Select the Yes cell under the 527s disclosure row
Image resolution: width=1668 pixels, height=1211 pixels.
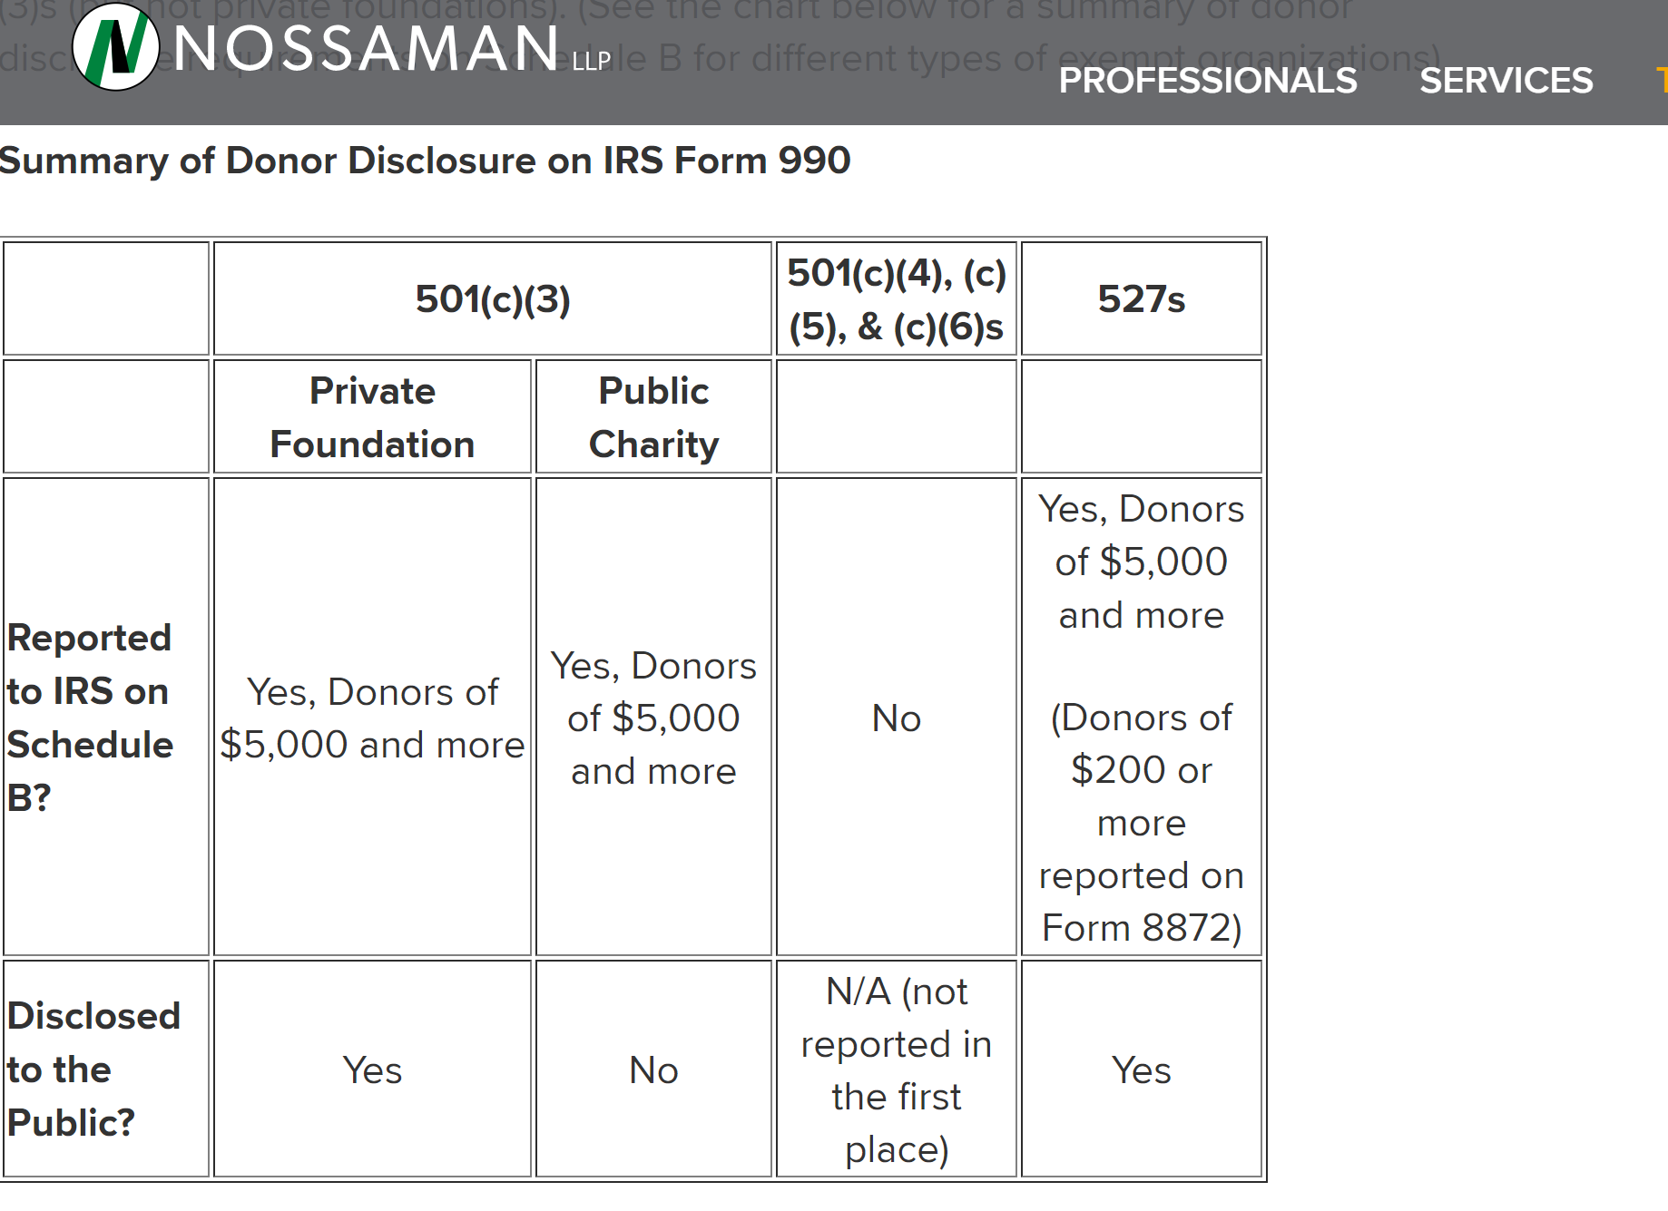click(1141, 1070)
